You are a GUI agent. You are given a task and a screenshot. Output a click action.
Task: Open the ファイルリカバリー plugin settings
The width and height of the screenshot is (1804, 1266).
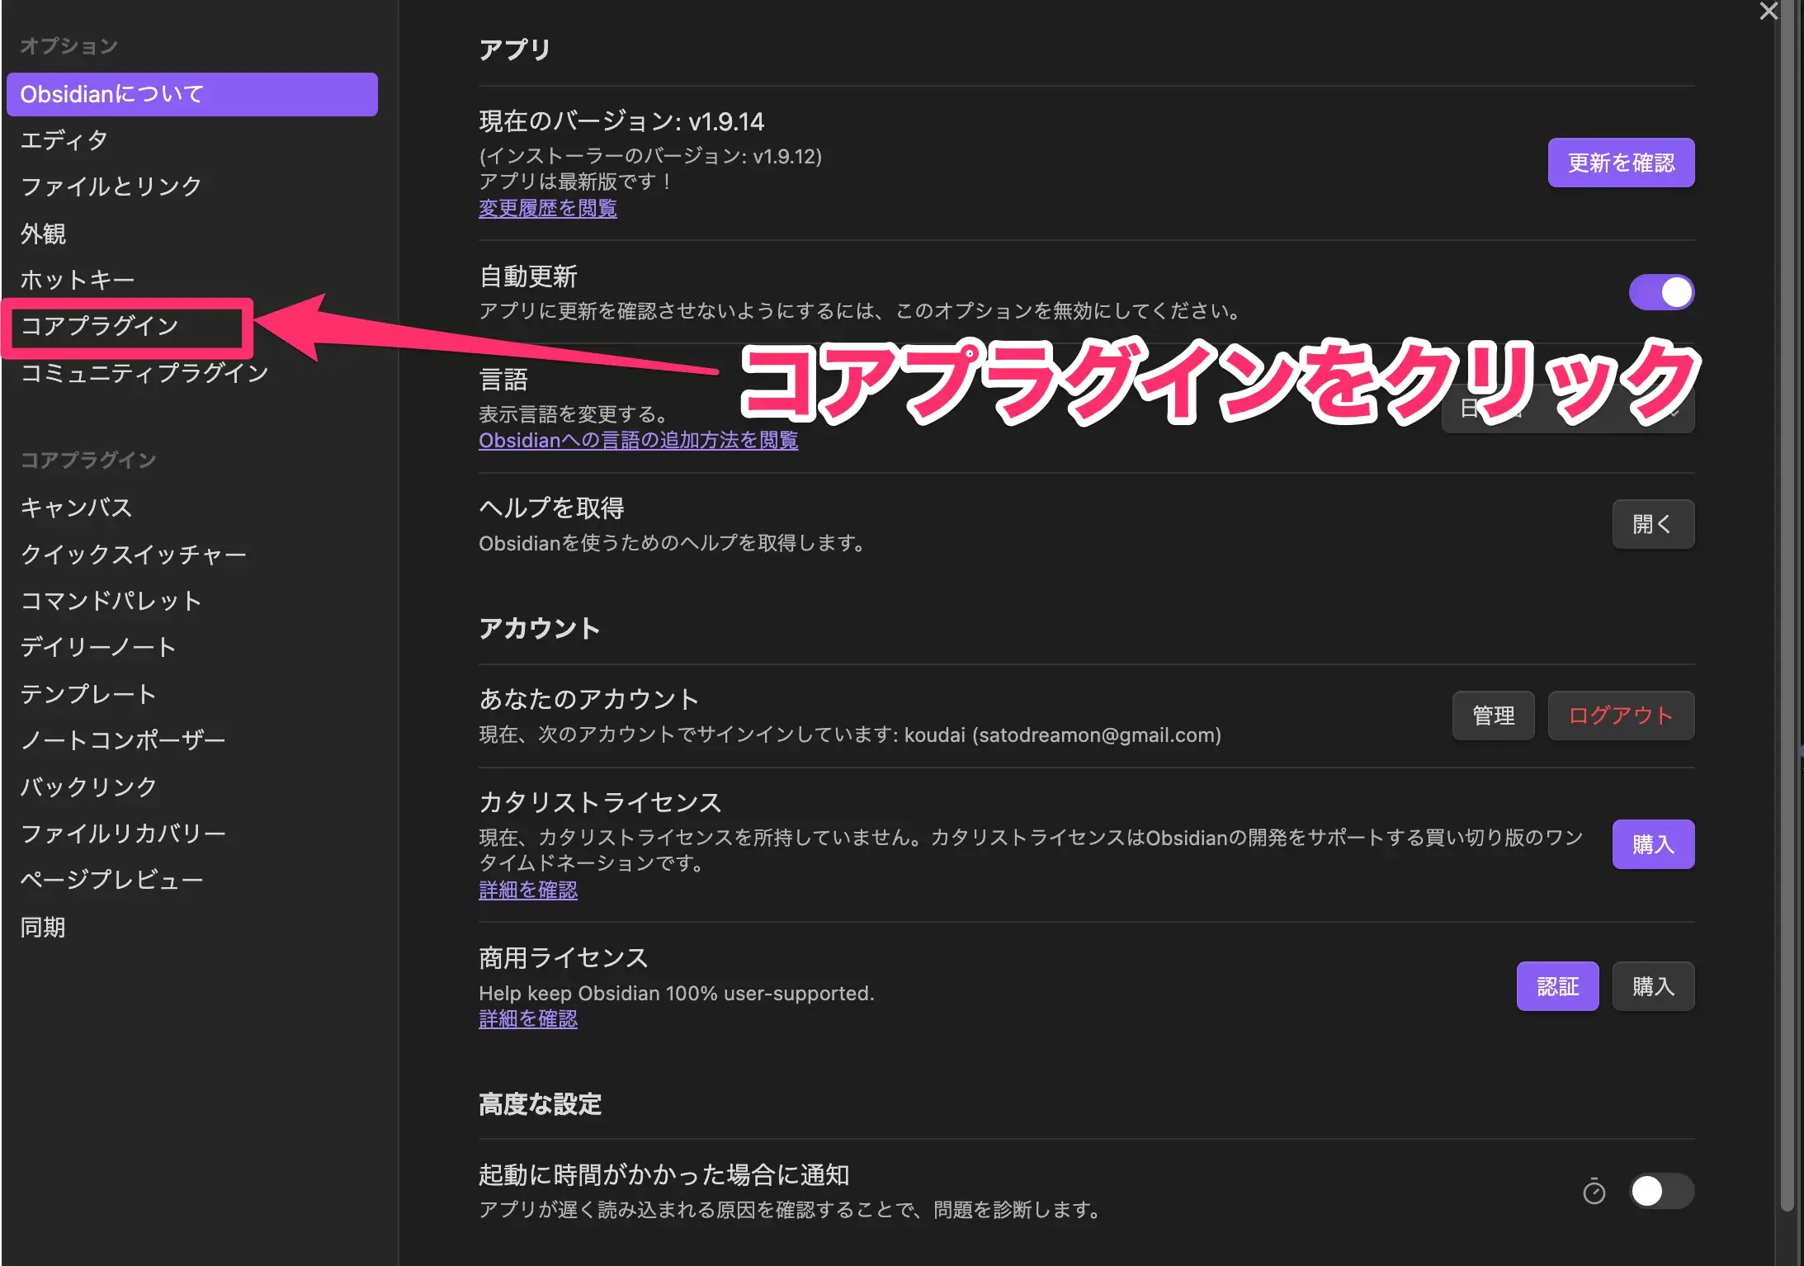pyautogui.click(x=192, y=834)
